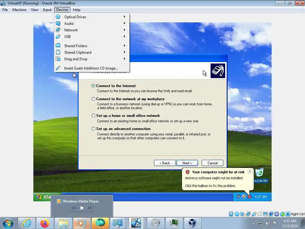
Task: Choose Insert Guest Additions CD image
Action: click(x=92, y=68)
